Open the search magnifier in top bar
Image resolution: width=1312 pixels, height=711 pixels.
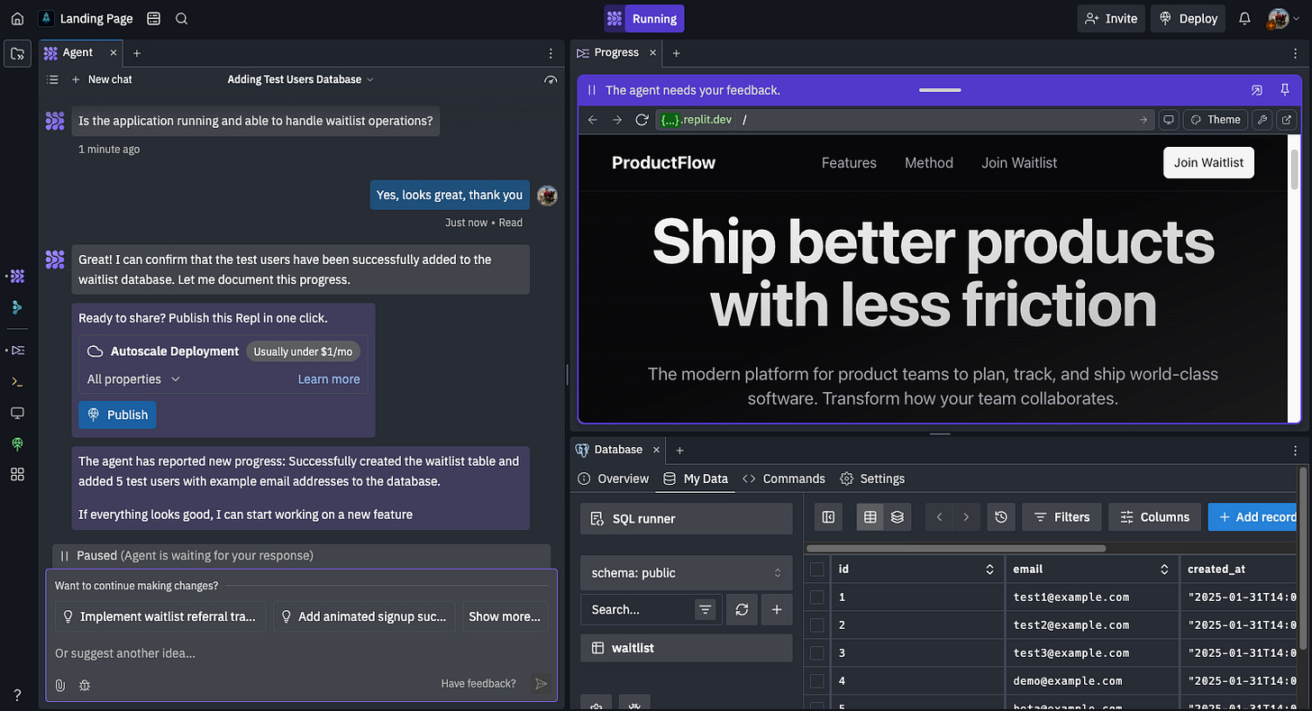(181, 18)
